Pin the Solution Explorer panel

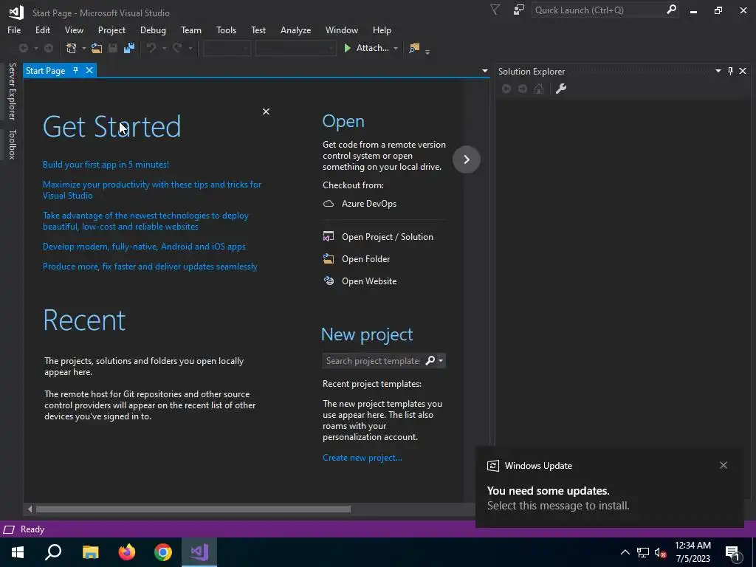click(730, 72)
